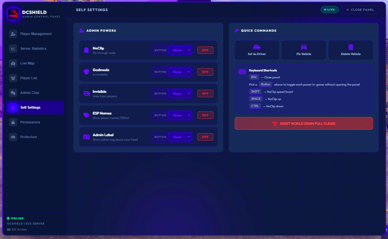Open NoClip button binding dropdown
This screenshot has width=388, height=239.
(x=180, y=50)
